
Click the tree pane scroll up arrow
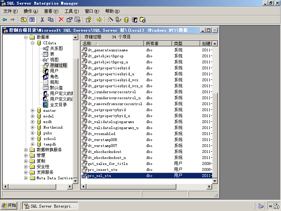point(76,37)
